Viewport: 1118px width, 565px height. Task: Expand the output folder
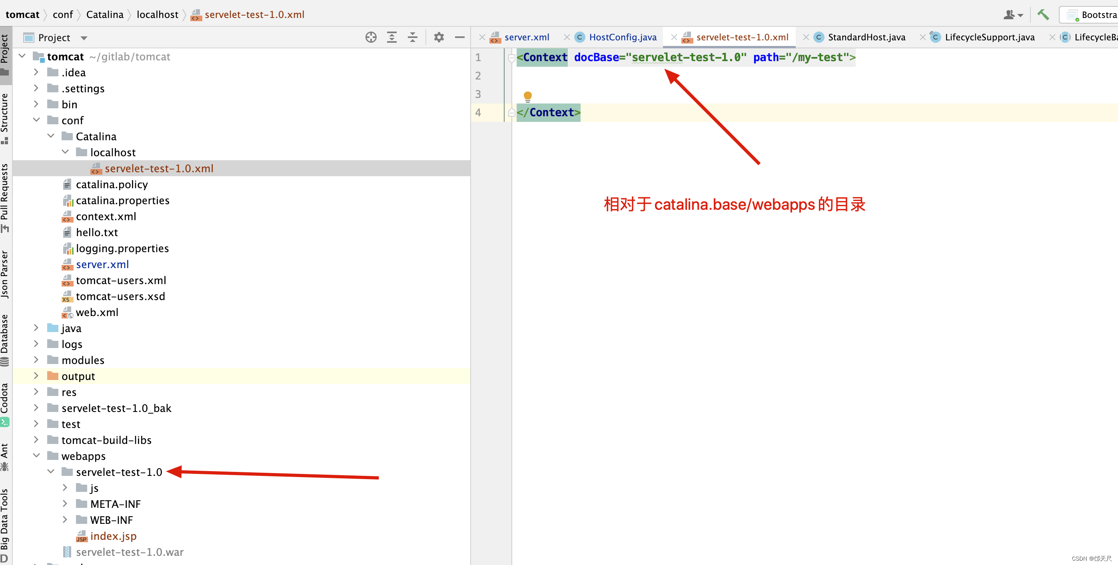point(36,376)
